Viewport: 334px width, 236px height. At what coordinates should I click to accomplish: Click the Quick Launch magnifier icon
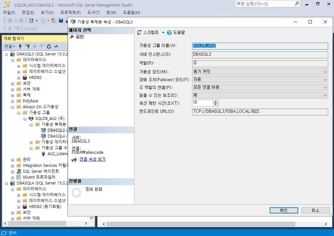[297, 4]
